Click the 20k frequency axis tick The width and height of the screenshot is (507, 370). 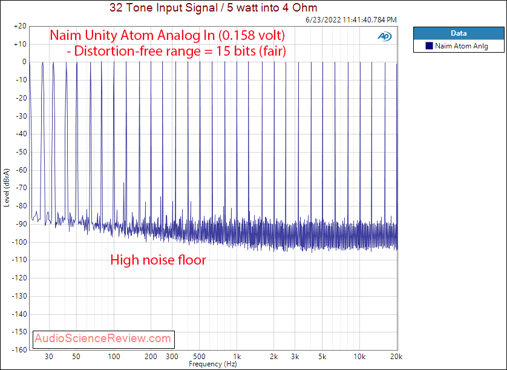[x=396, y=357]
